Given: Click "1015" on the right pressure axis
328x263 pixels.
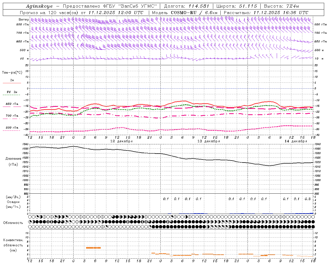Looking at the screenshot, I should coord(317,167).
